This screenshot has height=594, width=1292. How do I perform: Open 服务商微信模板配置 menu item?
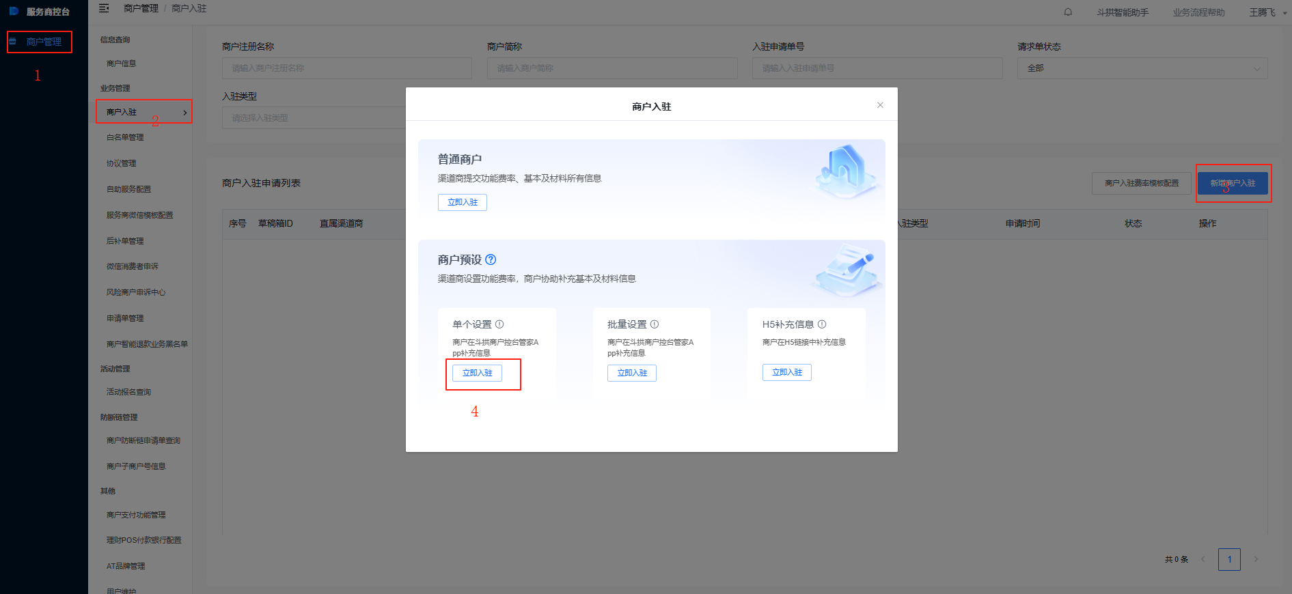click(139, 215)
